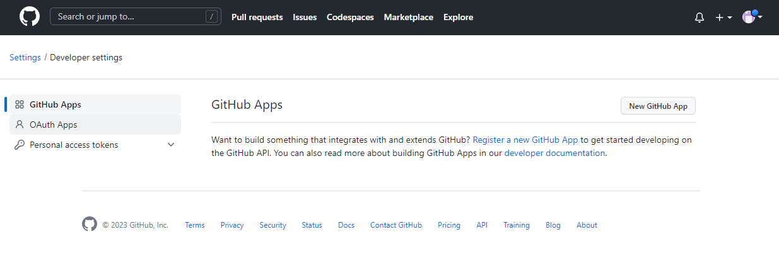Open Marketplace in top navigation
This screenshot has width=779, height=256.
[408, 17]
